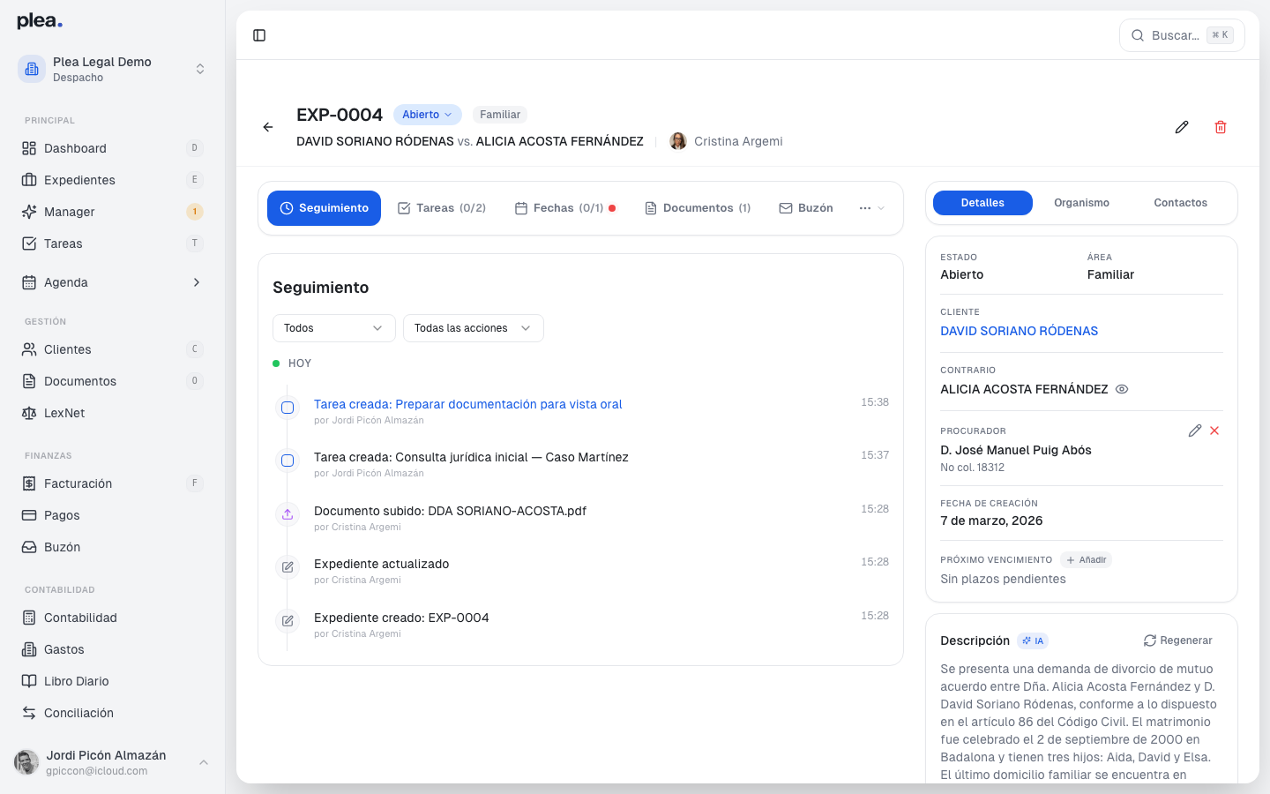Switch to the Fechas (0/1) tab

click(x=565, y=208)
